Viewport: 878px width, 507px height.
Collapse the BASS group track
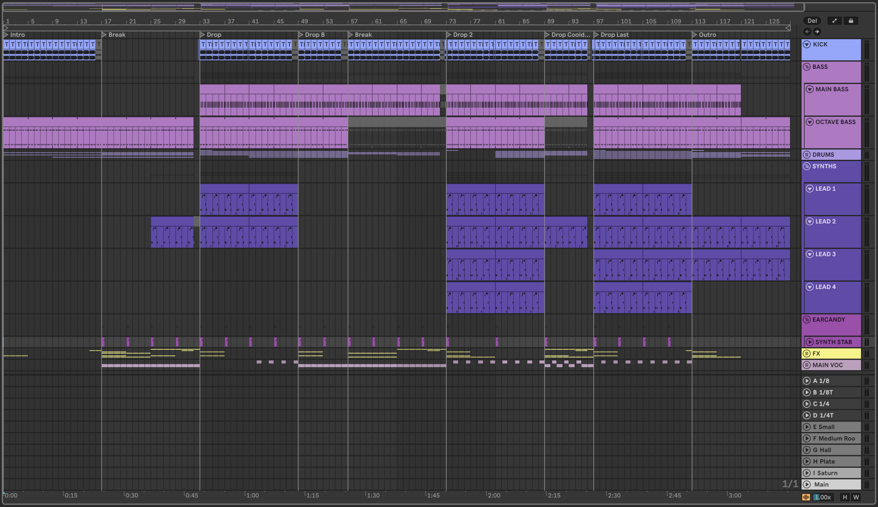coord(807,67)
